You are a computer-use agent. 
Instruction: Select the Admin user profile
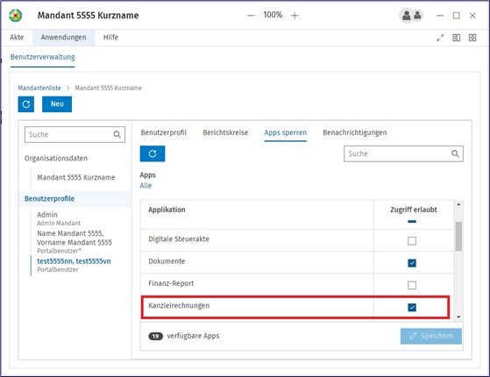tap(59, 218)
